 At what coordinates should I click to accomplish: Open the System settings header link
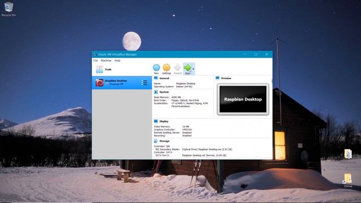pyautogui.click(x=164, y=92)
